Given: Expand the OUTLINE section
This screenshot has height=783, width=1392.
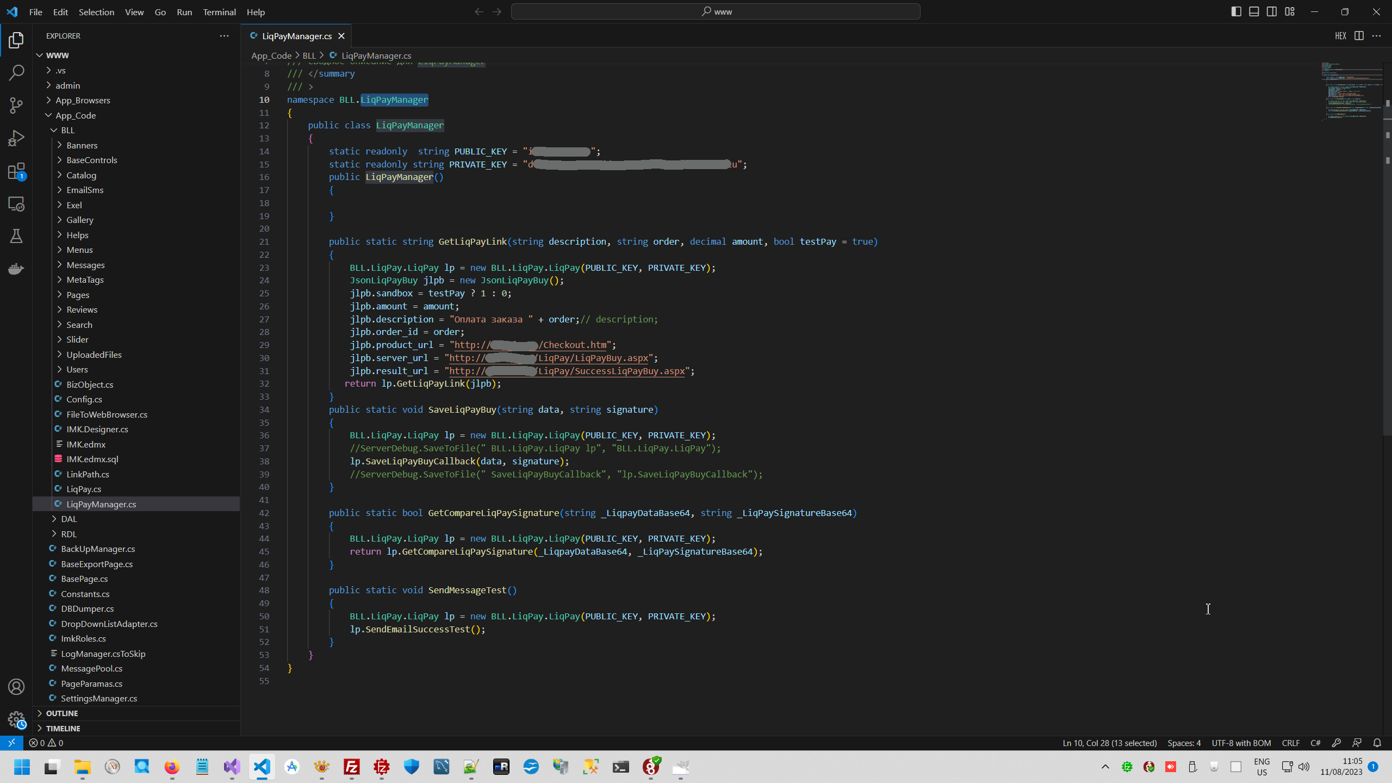Looking at the screenshot, I should [x=62, y=713].
